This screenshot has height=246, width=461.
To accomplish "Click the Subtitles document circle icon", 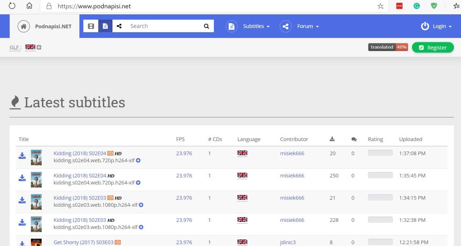I will tap(232, 26).
